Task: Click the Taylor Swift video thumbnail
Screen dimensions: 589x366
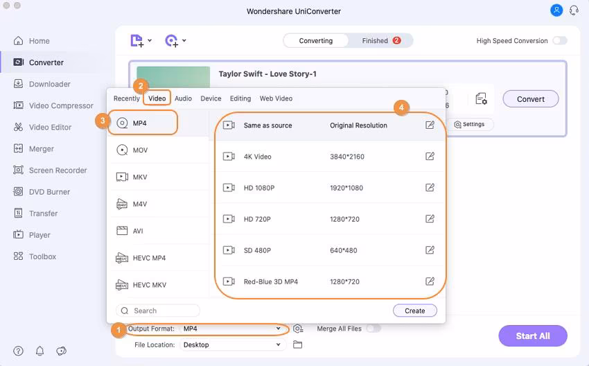Action: click(x=173, y=78)
